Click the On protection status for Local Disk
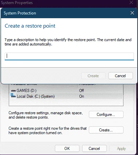138x155 pixels. (x=81, y=96)
